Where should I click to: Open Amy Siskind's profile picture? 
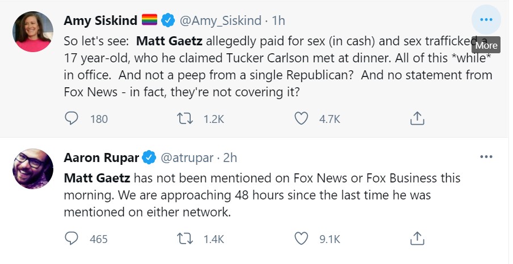(x=32, y=31)
